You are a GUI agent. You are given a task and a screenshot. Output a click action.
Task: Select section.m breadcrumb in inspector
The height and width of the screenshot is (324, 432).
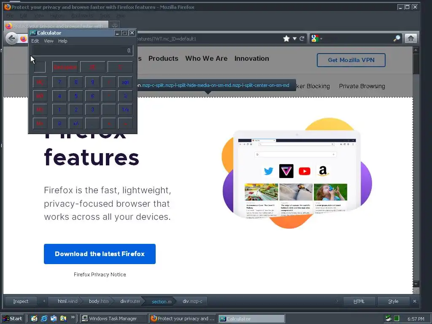point(162,301)
